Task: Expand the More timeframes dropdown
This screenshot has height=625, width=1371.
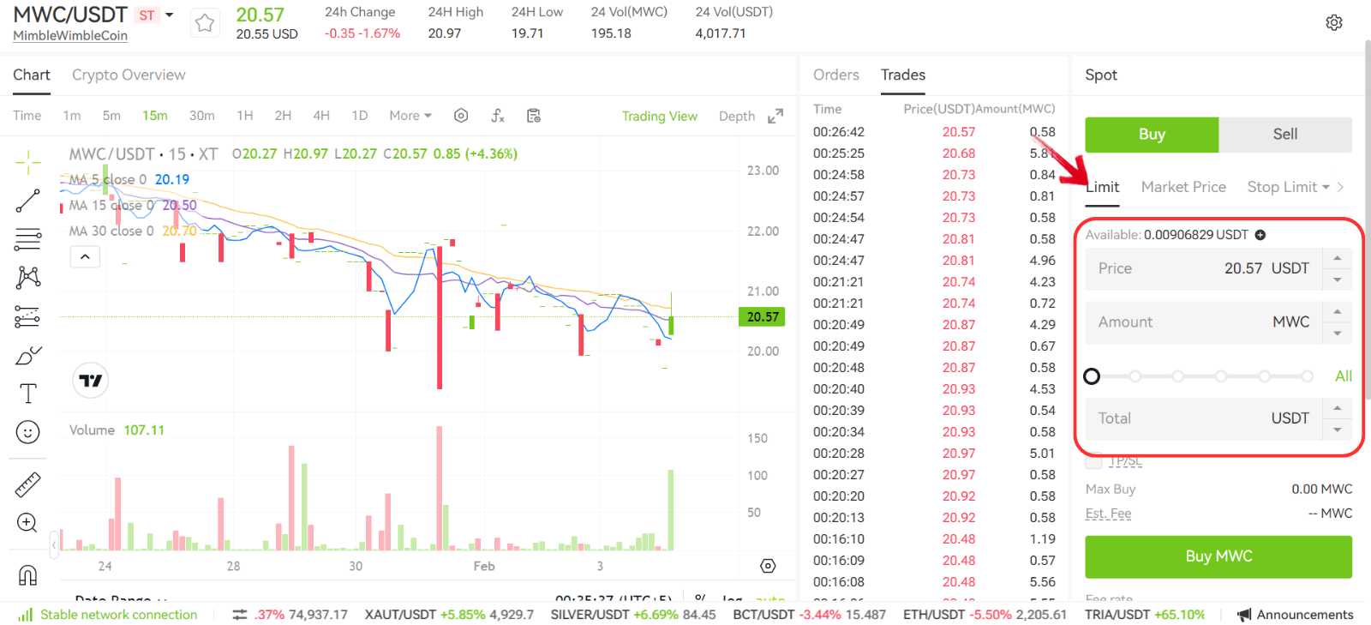Action: [410, 116]
